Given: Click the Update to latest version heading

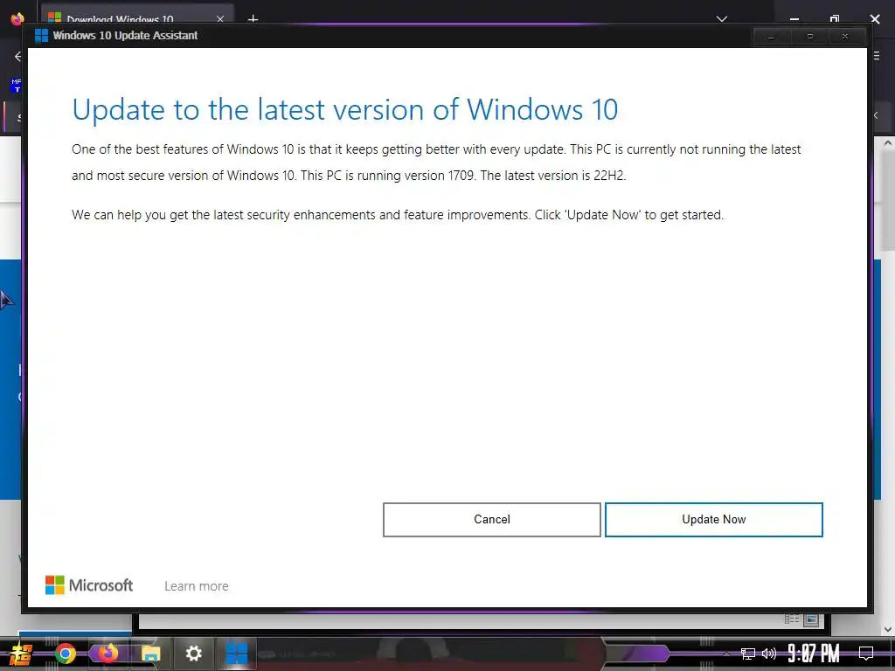Looking at the screenshot, I should click(344, 109).
